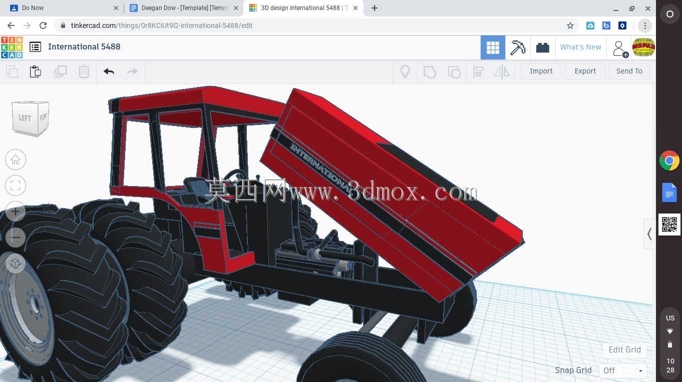Open the Chrome three-dot menu
The height and width of the screenshot is (382, 682).
(645, 25)
